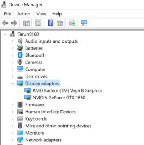The image size is (144, 145).
Task: Click the Update device driver printer icon
Action: [72, 23]
